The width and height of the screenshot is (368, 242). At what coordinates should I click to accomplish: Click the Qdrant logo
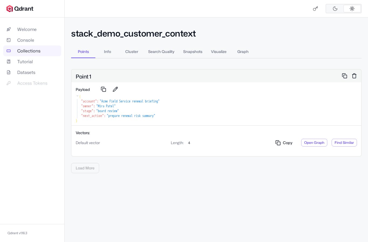coord(20,9)
